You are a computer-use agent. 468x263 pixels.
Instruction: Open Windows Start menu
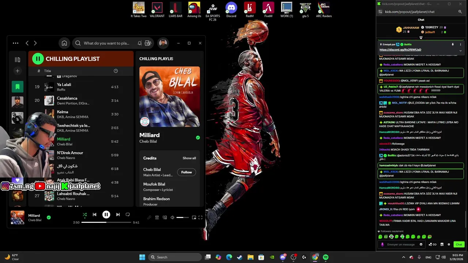pos(142,257)
